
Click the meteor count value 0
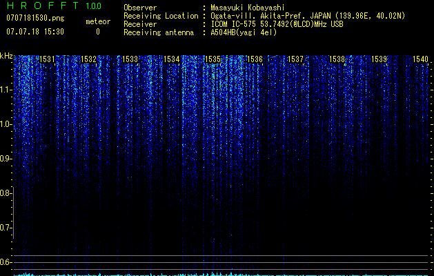pos(98,32)
